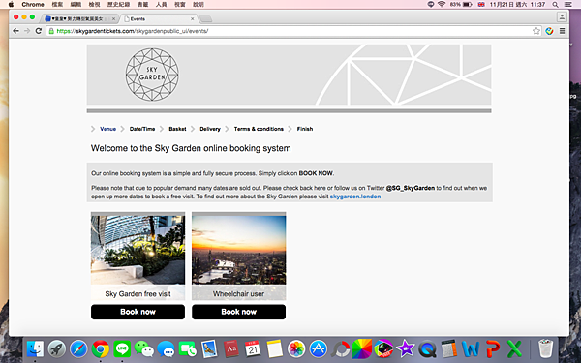Open Finder from the dock
This screenshot has width=581, height=363.
35,348
